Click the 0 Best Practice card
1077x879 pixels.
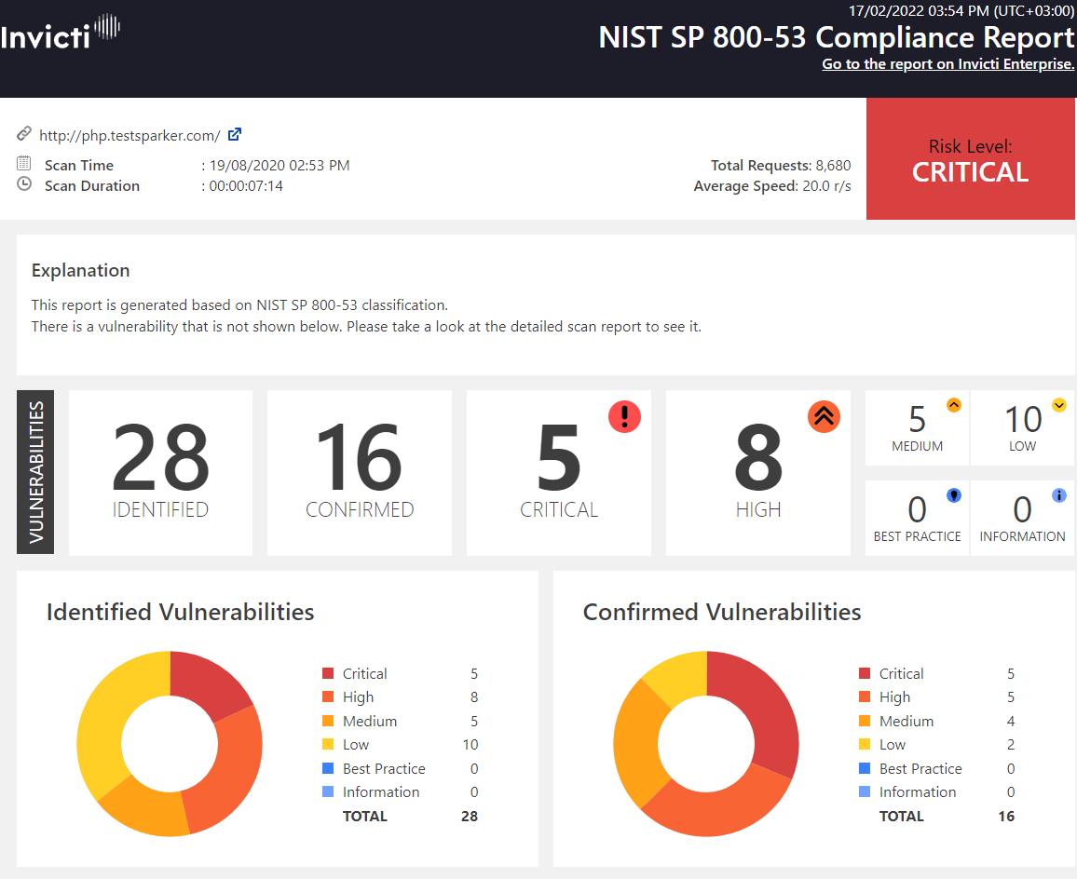(x=917, y=518)
